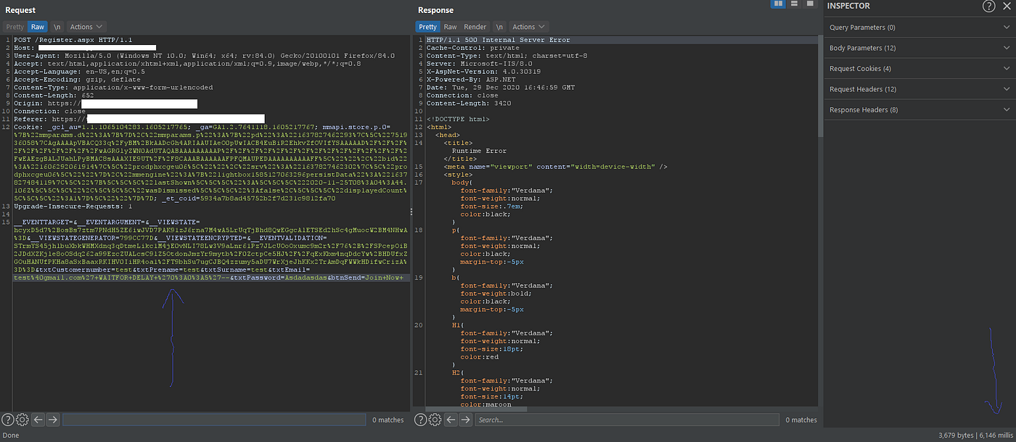
Task: Open Request search settings gear icon
Action: tap(22, 420)
